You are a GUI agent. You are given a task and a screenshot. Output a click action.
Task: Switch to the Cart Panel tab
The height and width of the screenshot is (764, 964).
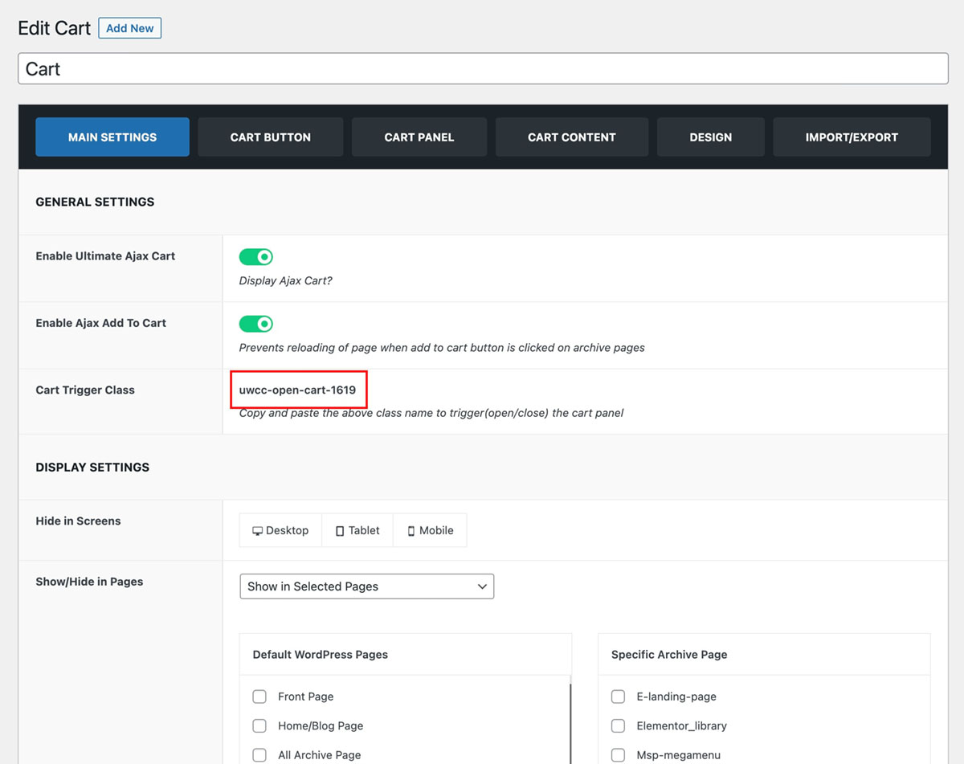point(419,137)
